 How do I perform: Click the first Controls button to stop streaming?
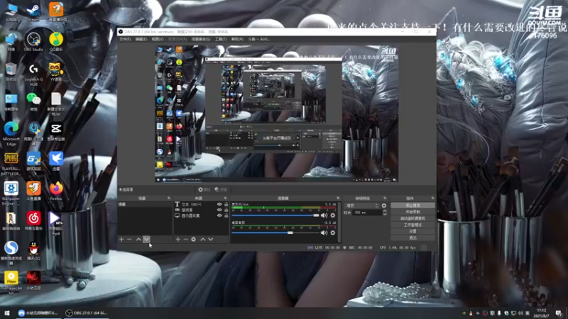413,205
